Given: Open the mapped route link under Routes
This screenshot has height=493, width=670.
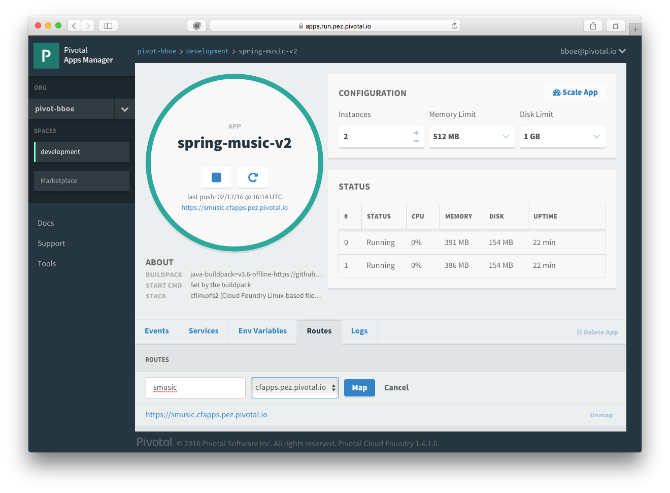Looking at the screenshot, I should pos(207,415).
